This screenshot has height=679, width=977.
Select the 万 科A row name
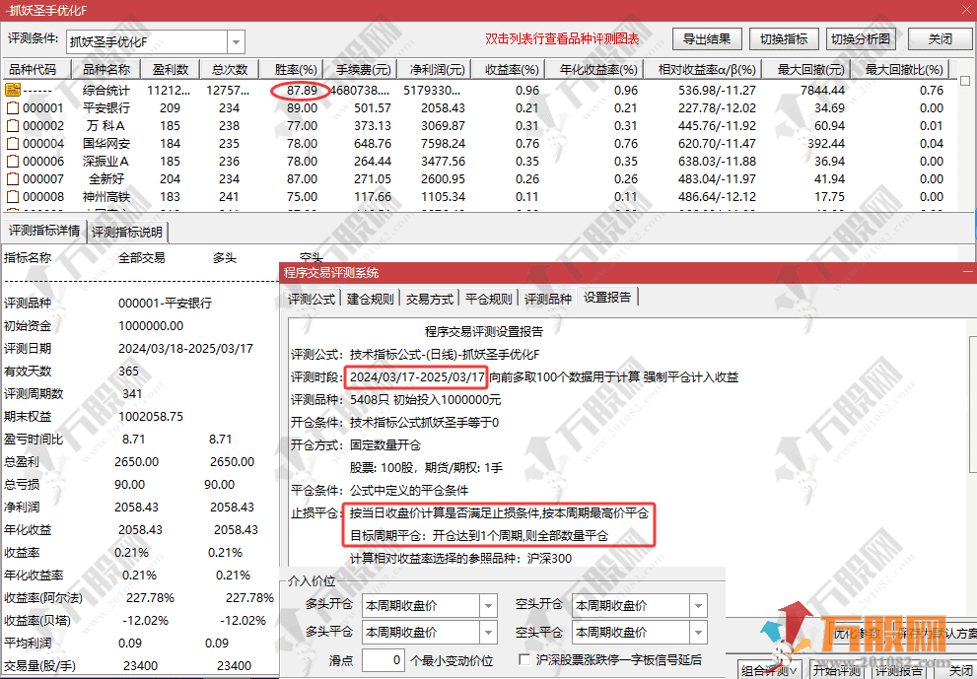(106, 126)
